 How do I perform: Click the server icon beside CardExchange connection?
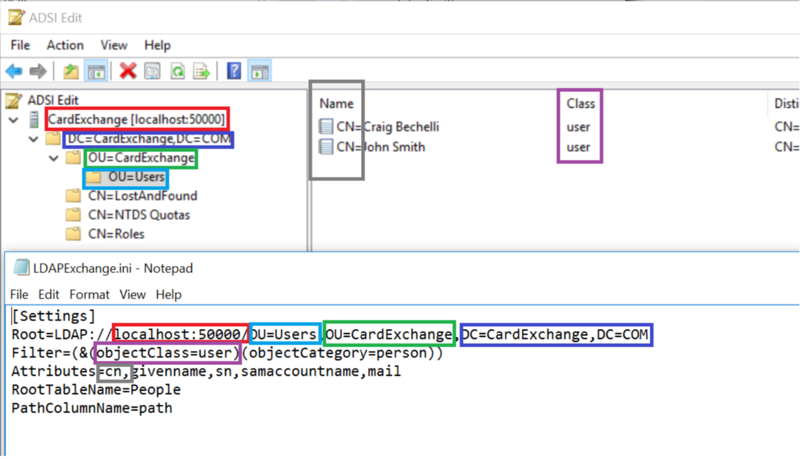pos(33,120)
